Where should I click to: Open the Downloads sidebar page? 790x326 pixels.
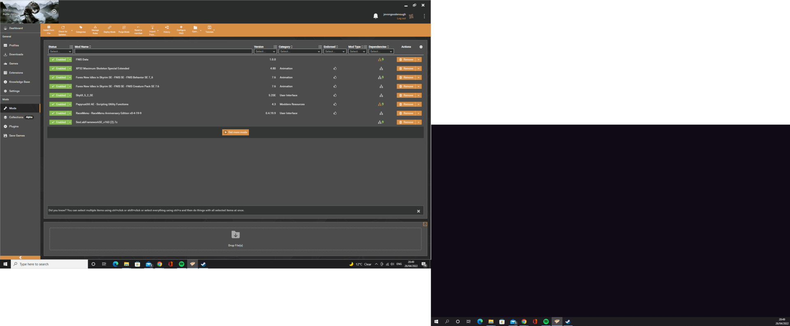(16, 54)
